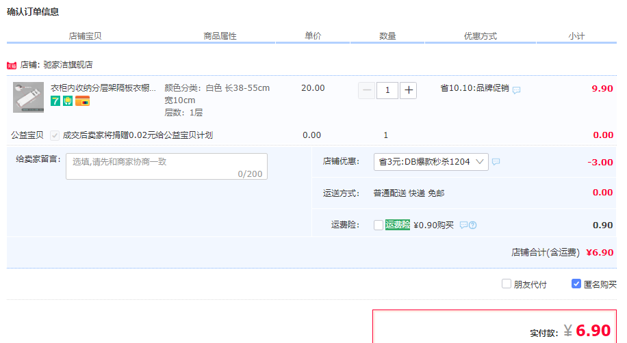
Task: Open brand promotion comment bubble icon
Action: 517,90
